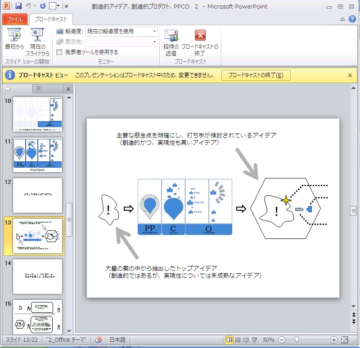Open the ファイル tab

[x=14, y=19]
